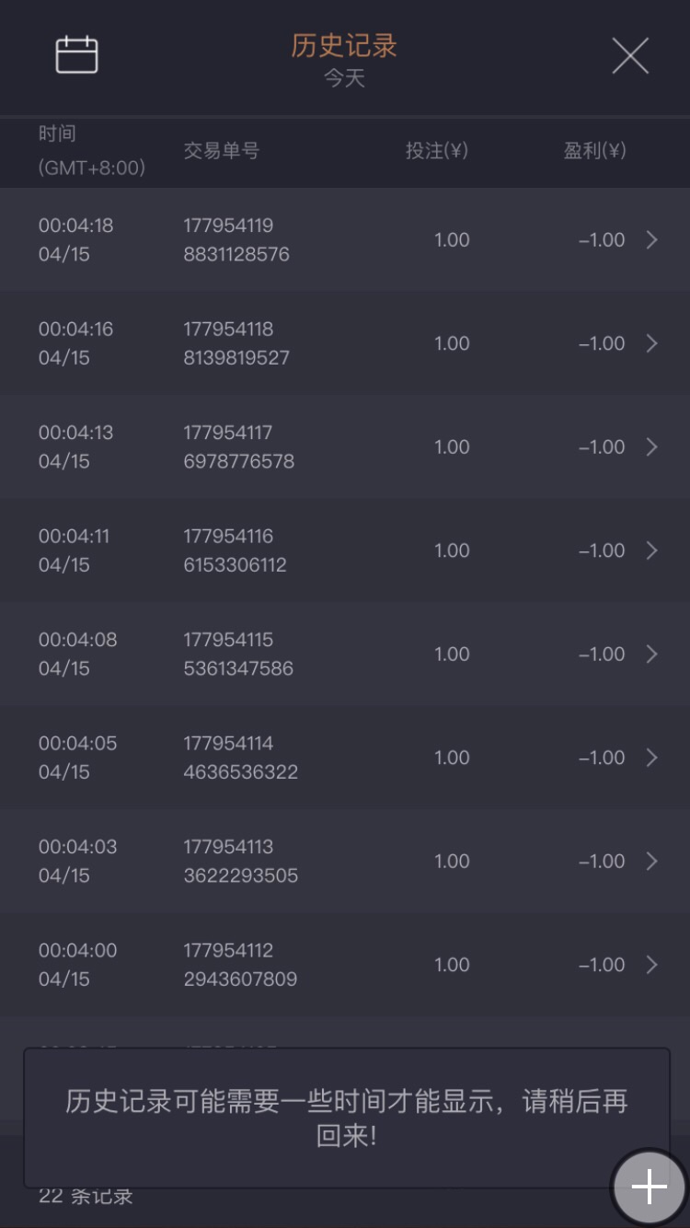Show details arrow for 00:04:00 record

pyautogui.click(x=651, y=965)
